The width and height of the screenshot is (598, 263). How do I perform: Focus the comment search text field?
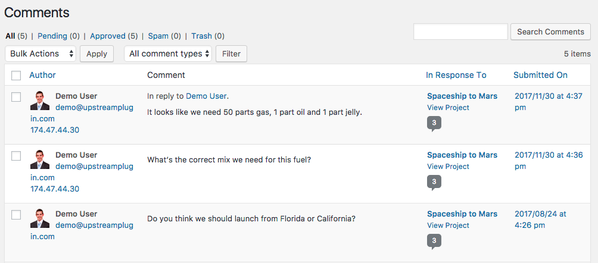[x=460, y=32]
